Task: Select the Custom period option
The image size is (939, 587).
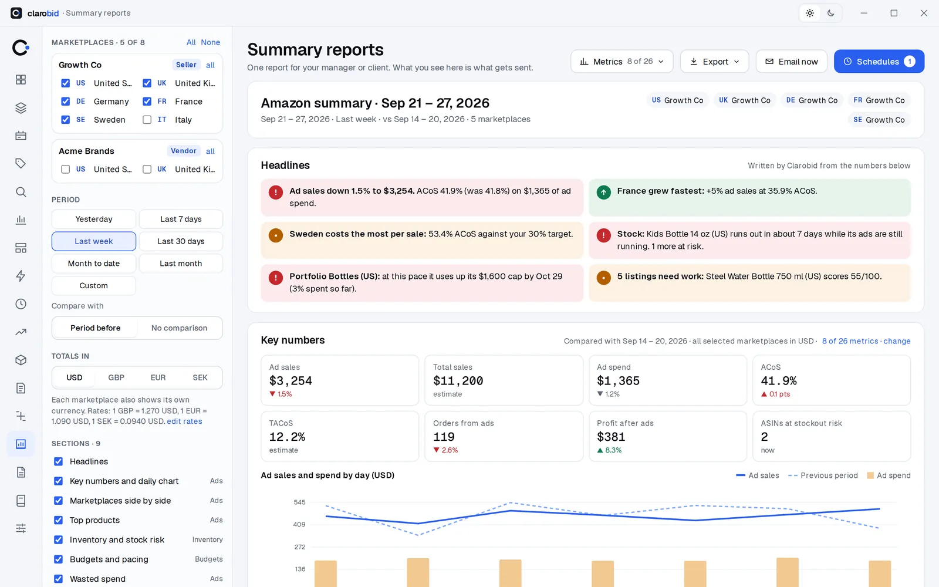Action: (x=94, y=286)
